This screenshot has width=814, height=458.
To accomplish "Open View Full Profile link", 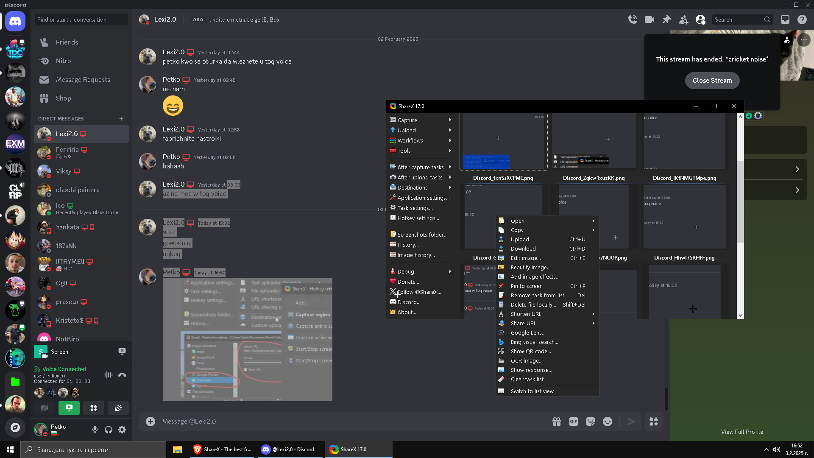I will click(x=742, y=432).
